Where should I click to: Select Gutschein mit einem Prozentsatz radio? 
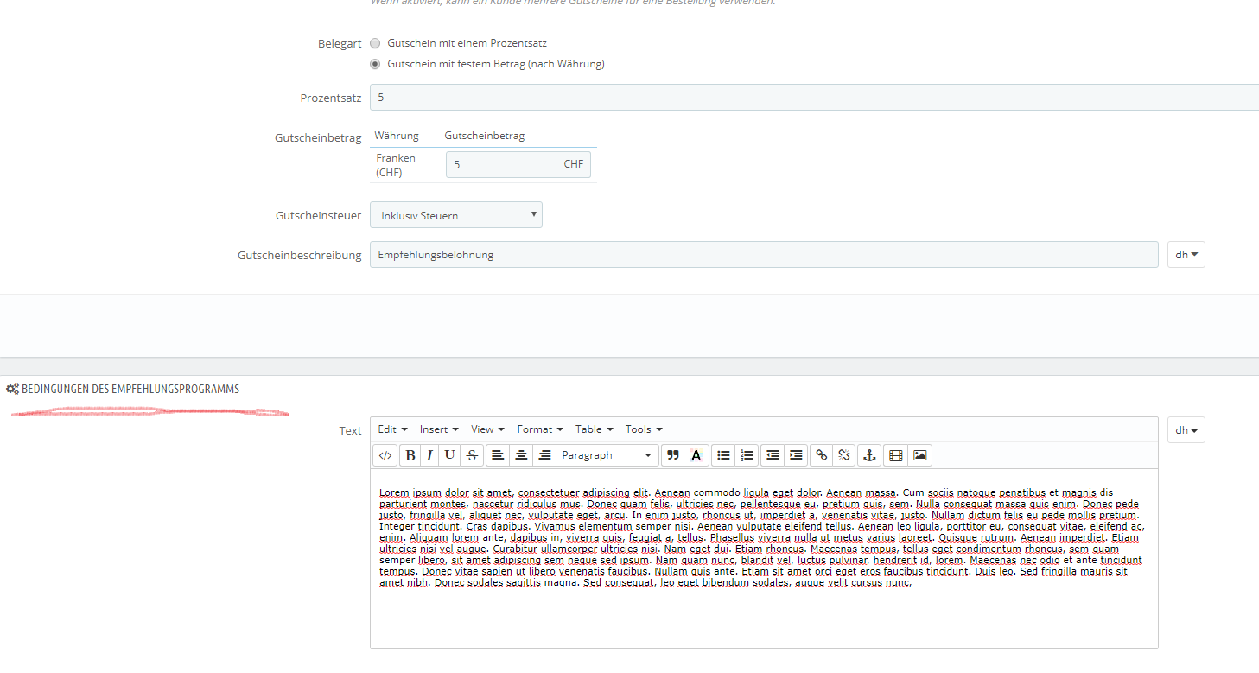(375, 43)
